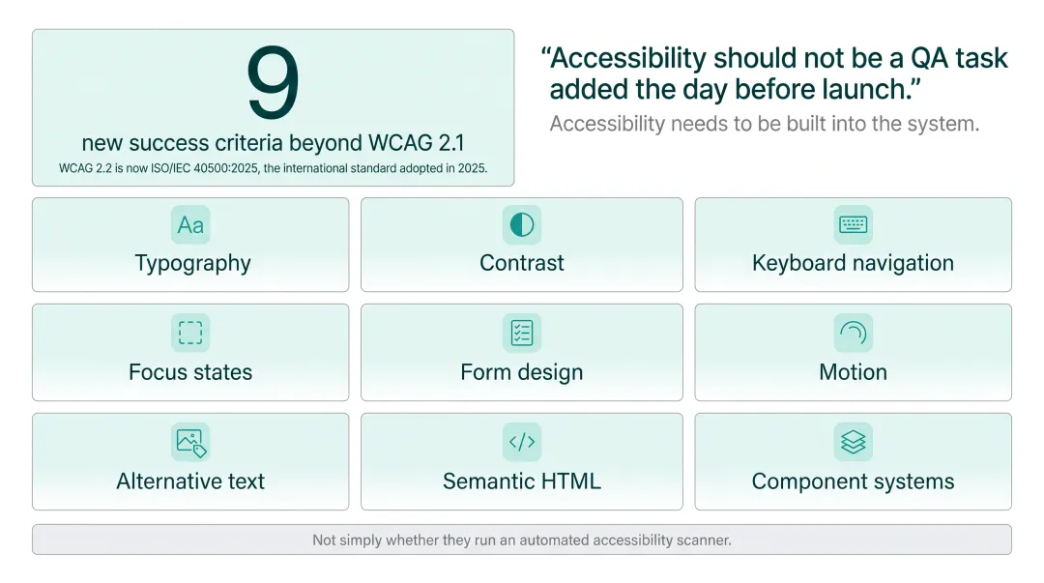
Task: Click the WCAG 2.2 ISO/IEC 40500:2025 note
Action: [273, 168]
